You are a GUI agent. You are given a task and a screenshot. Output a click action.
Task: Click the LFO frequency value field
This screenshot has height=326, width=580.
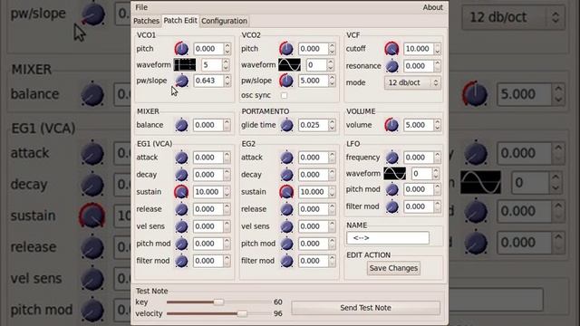pos(419,158)
